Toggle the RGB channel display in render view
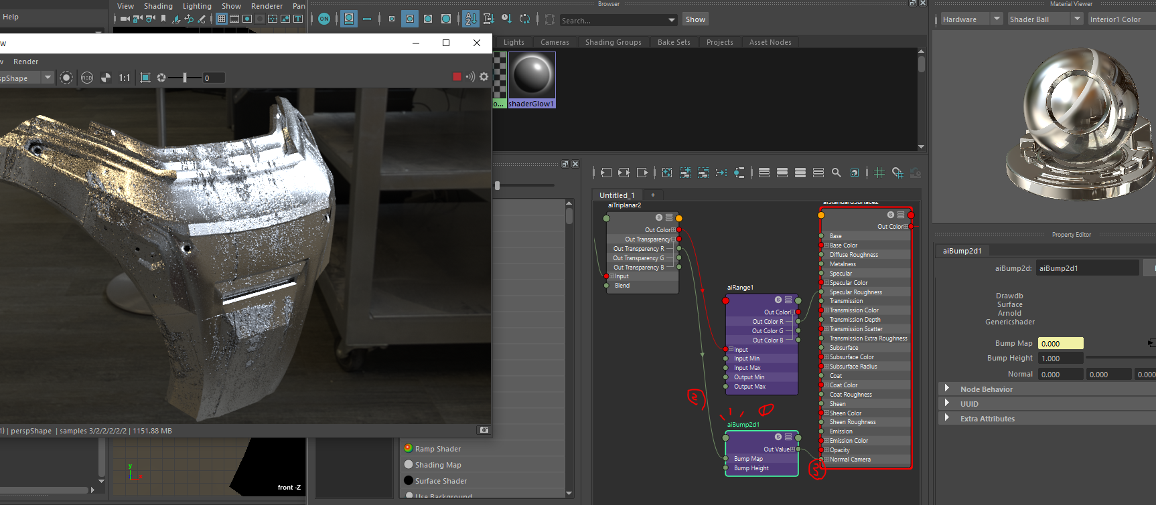This screenshot has height=505, width=1156. click(87, 78)
